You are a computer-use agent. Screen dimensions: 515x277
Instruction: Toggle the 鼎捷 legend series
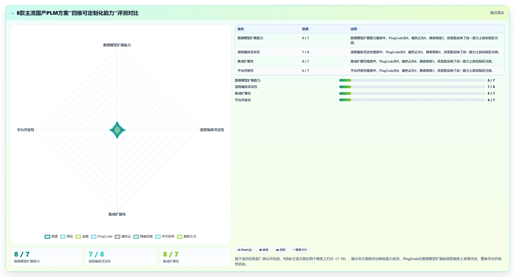(x=51, y=236)
